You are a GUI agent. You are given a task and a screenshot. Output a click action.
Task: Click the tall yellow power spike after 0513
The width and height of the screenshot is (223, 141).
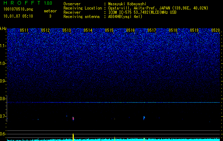tap(73, 137)
